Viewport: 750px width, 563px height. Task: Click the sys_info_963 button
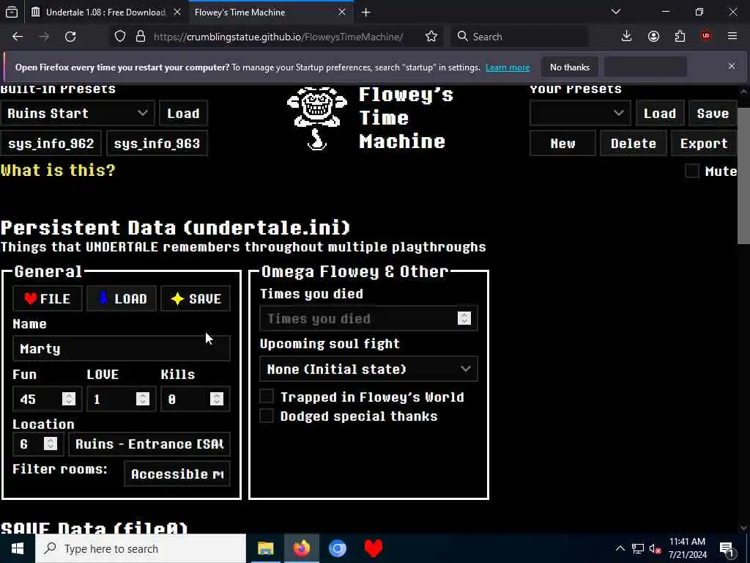pyautogui.click(x=157, y=143)
